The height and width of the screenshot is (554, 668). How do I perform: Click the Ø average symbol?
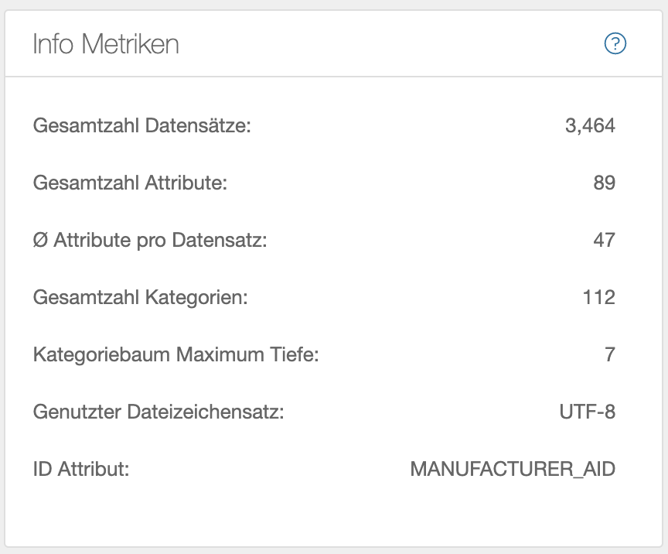click(40, 240)
